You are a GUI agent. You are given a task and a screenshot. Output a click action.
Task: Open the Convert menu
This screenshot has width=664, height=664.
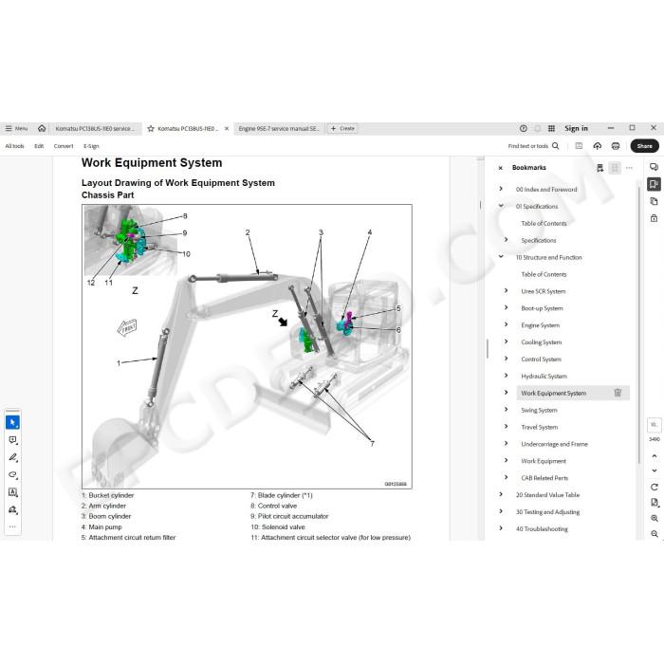[x=64, y=146]
